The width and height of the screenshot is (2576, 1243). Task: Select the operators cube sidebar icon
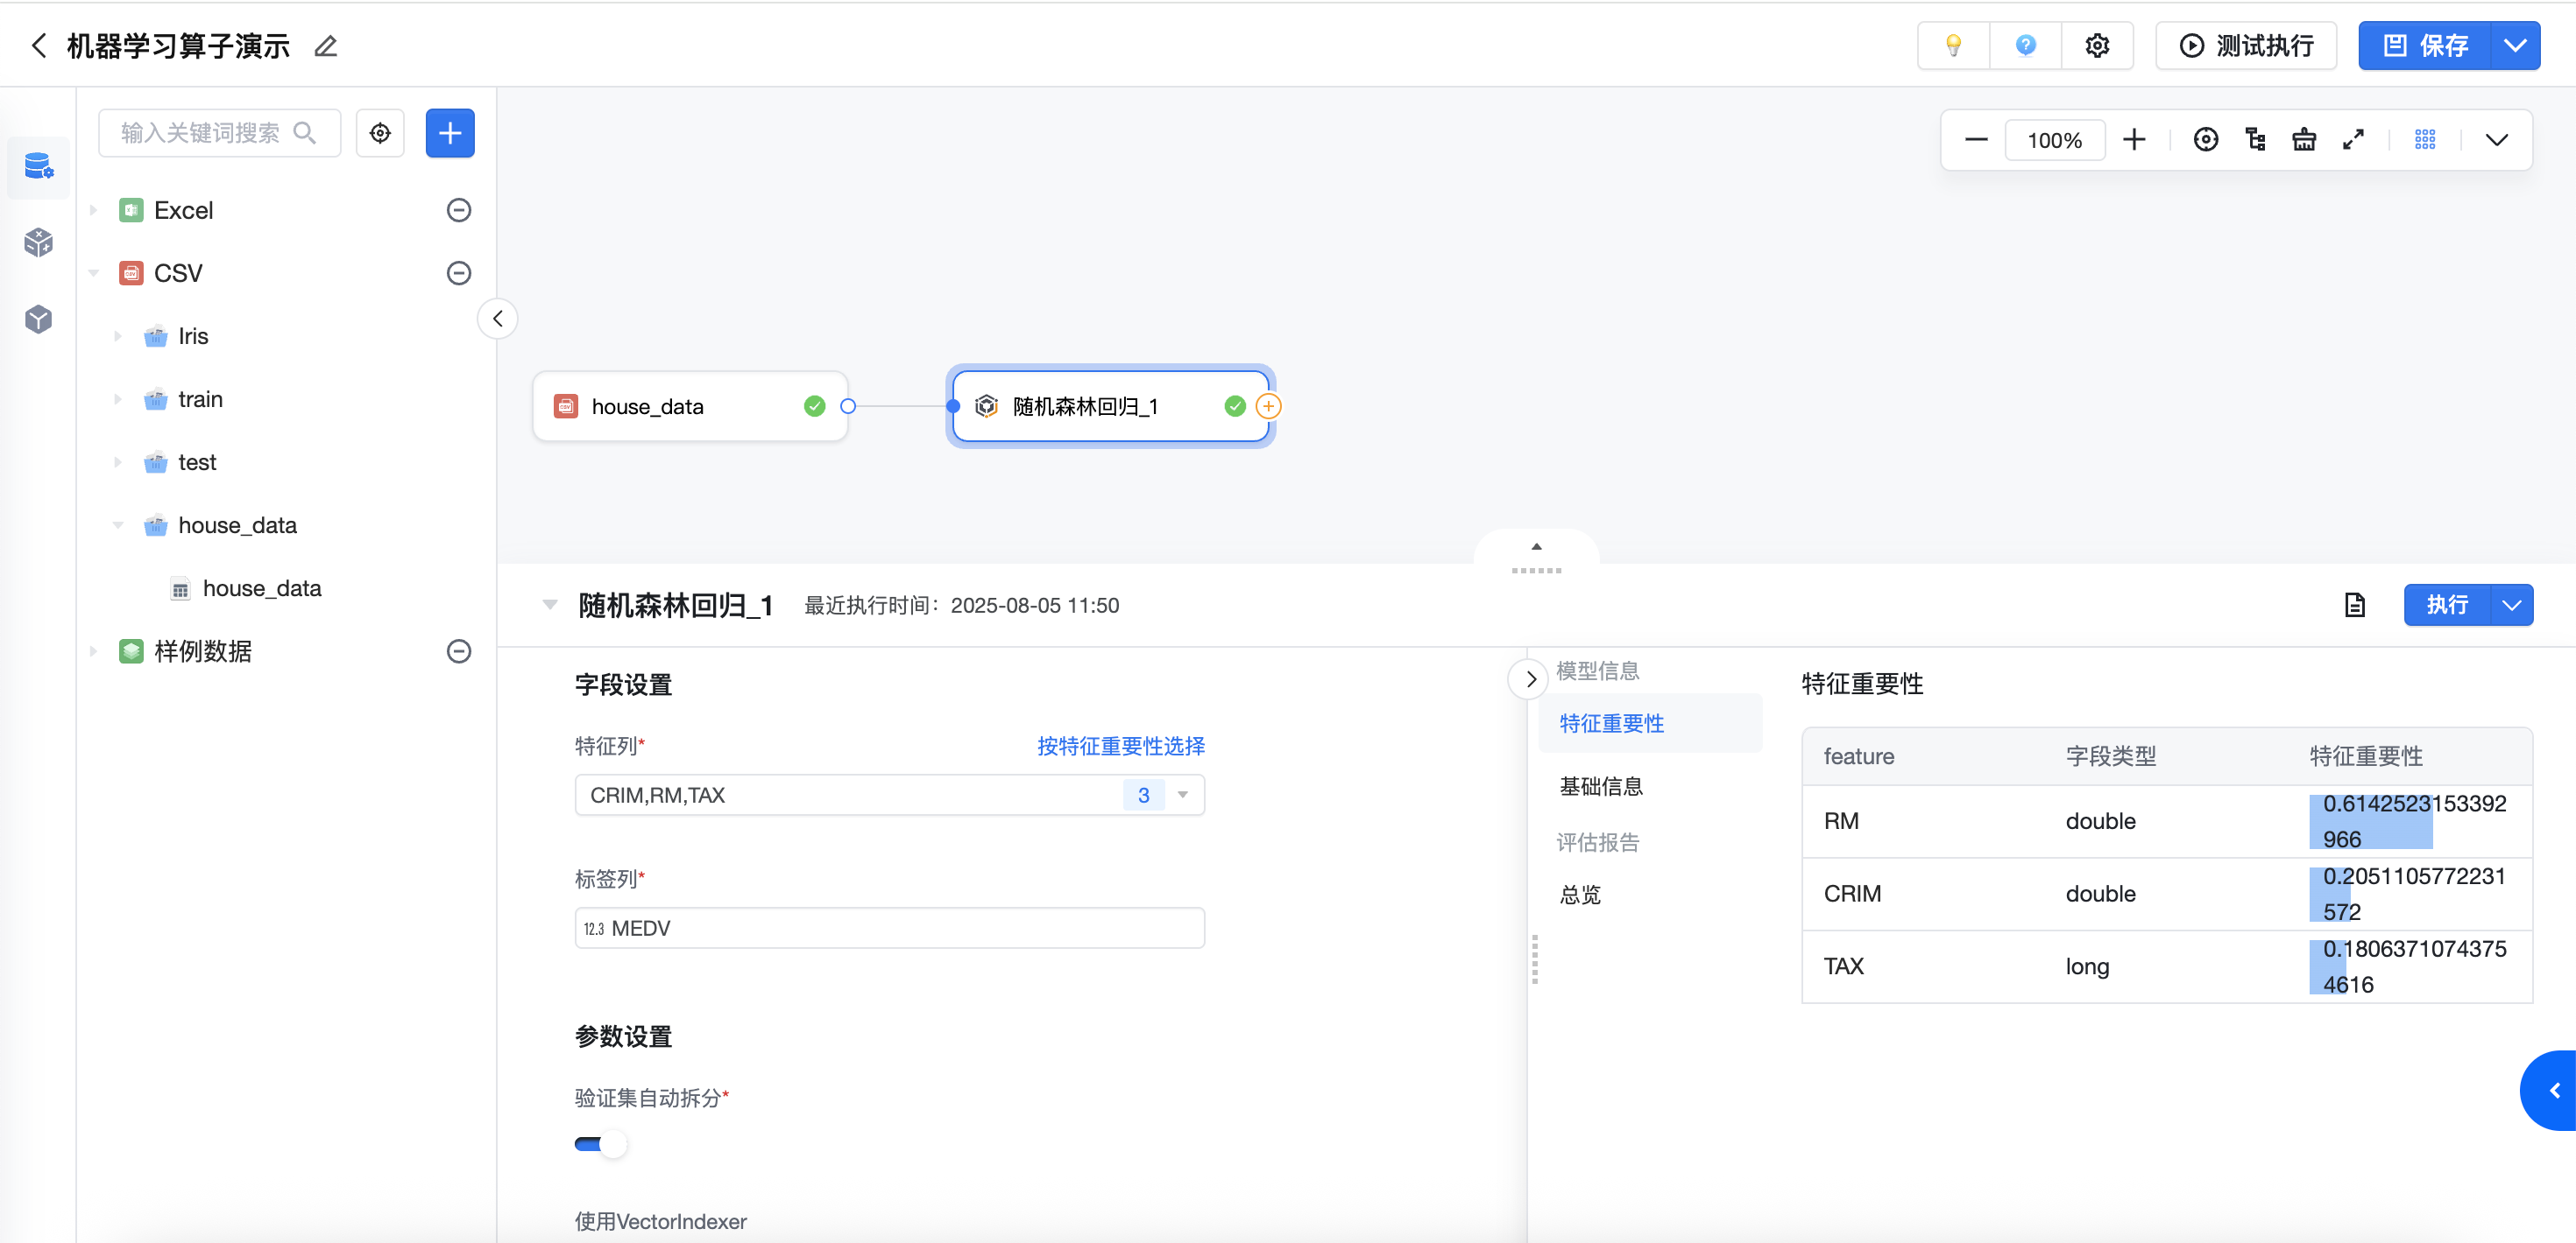[38, 242]
